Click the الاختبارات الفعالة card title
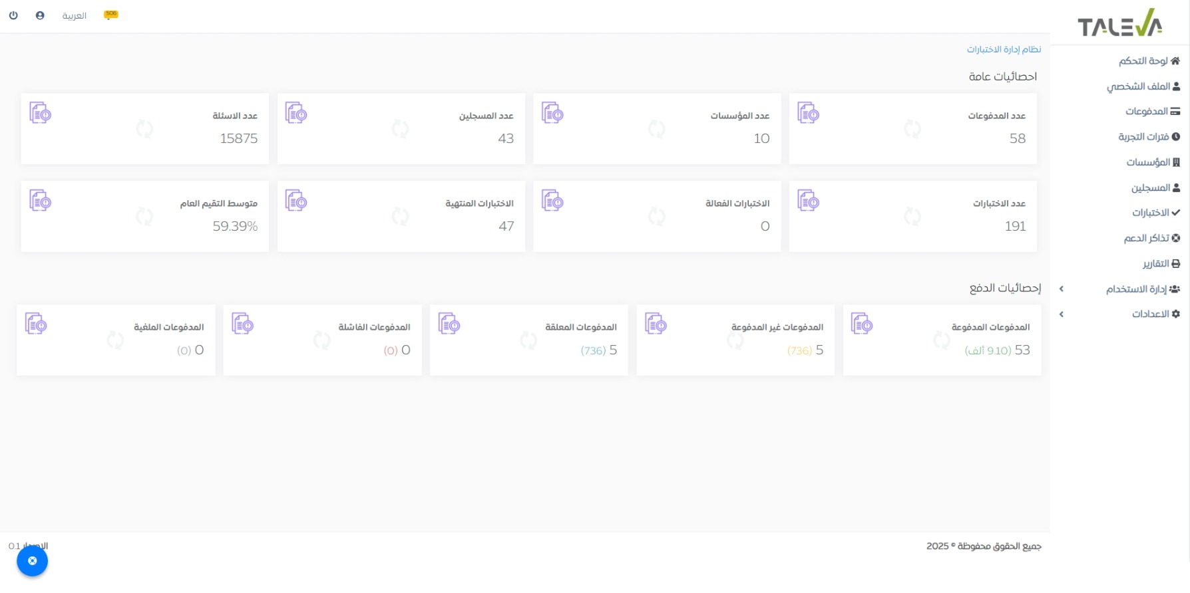The width and height of the screenshot is (1190, 593). (737, 203)
